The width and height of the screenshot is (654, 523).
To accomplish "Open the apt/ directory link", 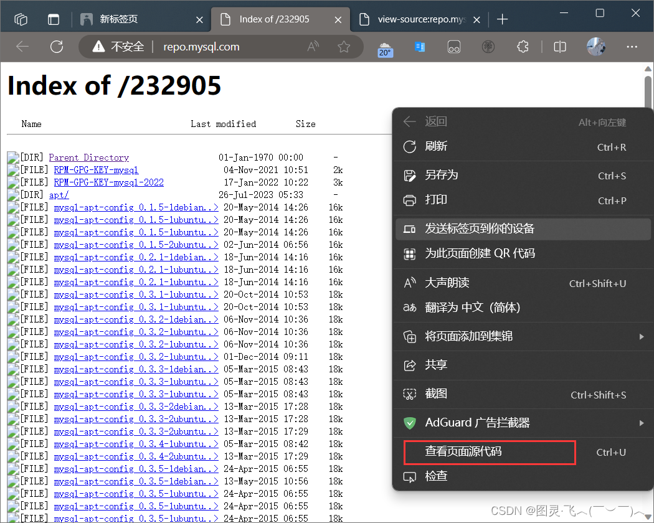I will (x=59, y=195).
